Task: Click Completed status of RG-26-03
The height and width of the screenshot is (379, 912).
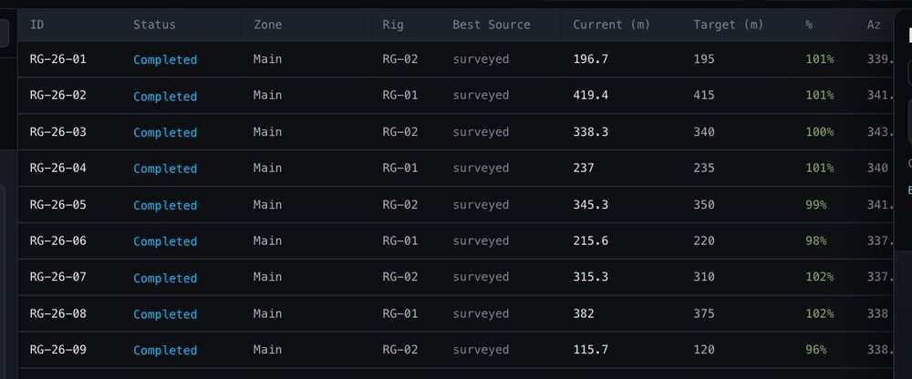Action: click(165, 132)
